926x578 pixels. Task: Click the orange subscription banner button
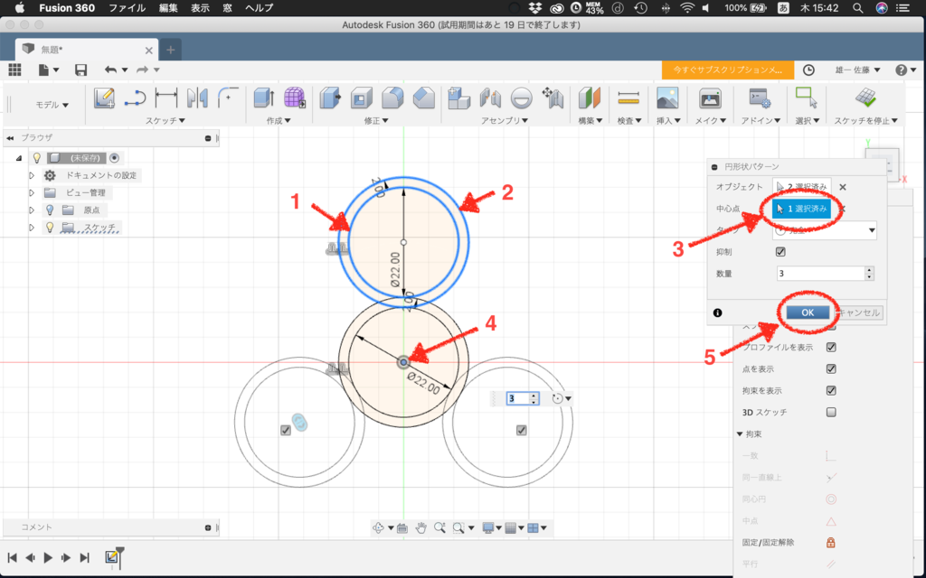pos(728,70)
